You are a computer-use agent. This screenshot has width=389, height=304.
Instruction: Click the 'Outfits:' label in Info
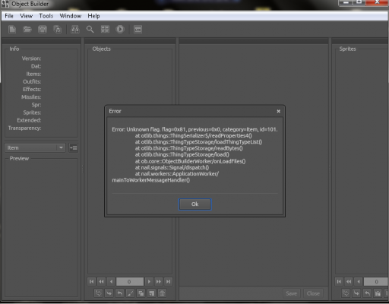32,81
